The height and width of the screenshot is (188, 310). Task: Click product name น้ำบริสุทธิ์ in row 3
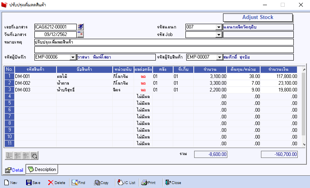(x=85, y=89)
